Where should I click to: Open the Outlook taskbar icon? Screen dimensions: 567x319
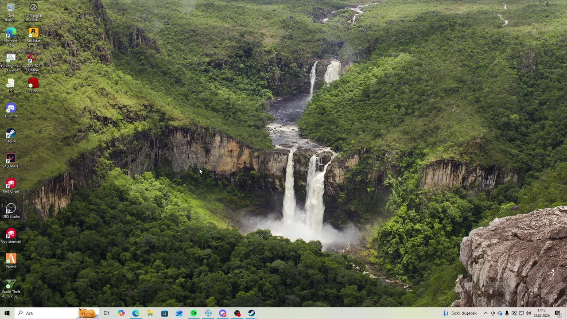pyautogui.click(x=179, y=313)
